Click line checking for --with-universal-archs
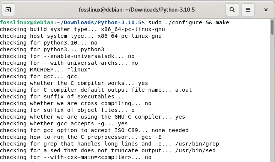 pyautogui.click(x=69, y=63)
